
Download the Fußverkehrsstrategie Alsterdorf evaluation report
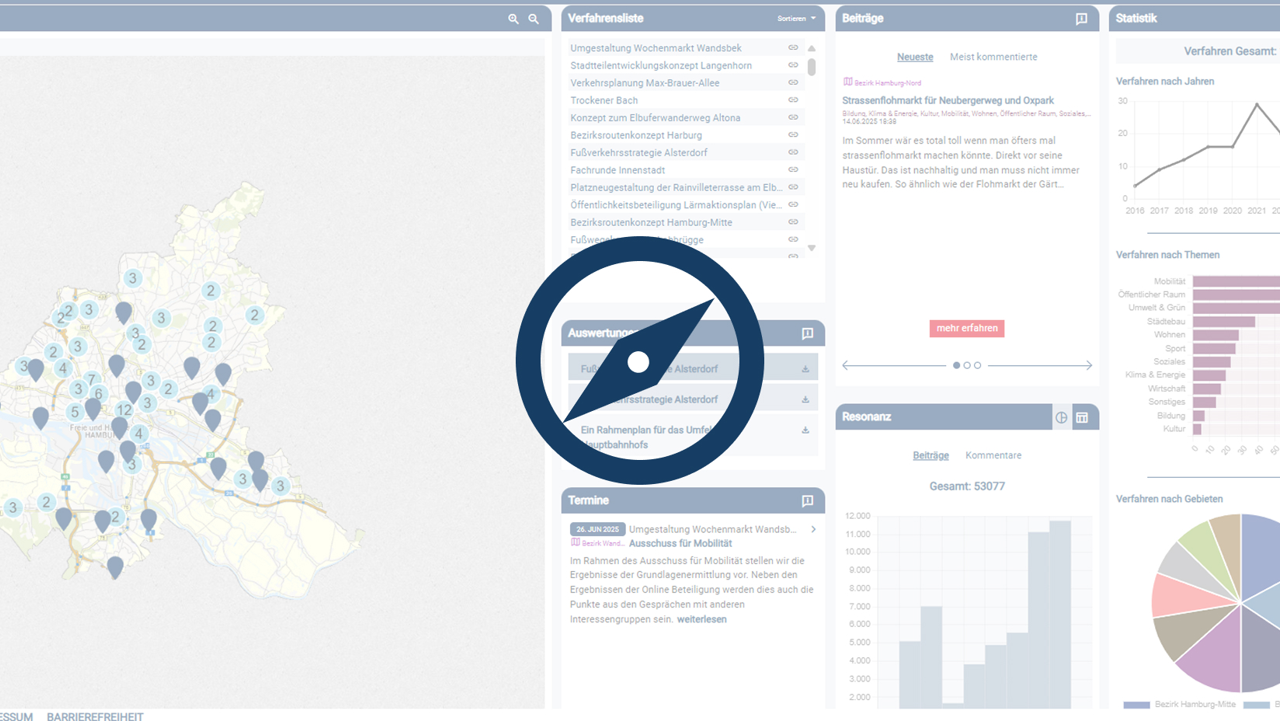pyautogui.click(x=805, y=367)
